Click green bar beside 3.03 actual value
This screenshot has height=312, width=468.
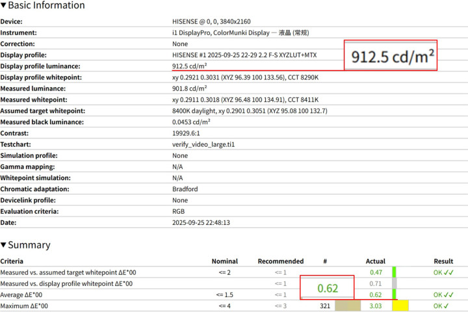393,305
